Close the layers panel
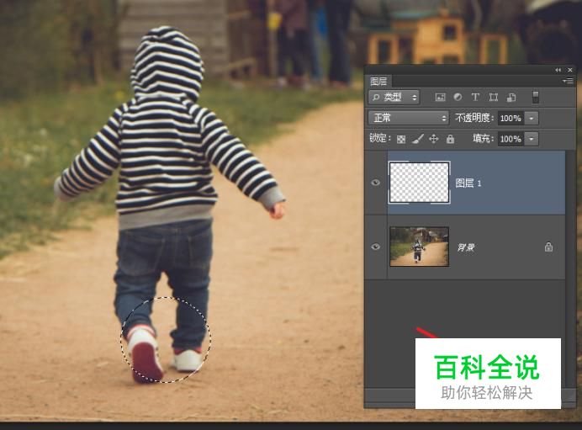 [x=570, y=70]
